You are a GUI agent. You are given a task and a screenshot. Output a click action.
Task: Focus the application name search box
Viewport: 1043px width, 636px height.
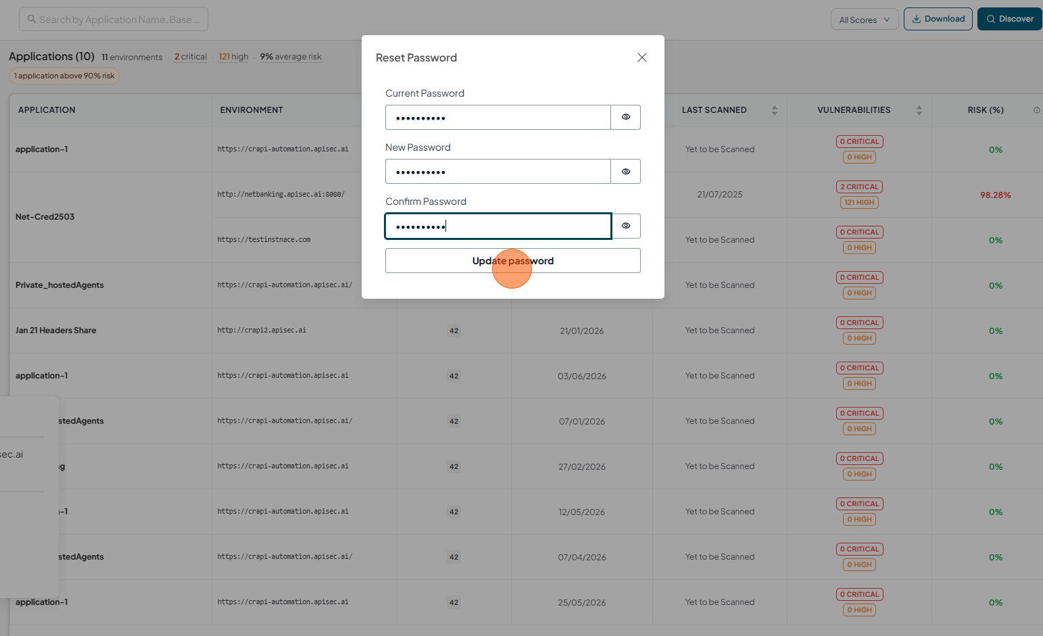pyautogui.click(x=114, y=19)
